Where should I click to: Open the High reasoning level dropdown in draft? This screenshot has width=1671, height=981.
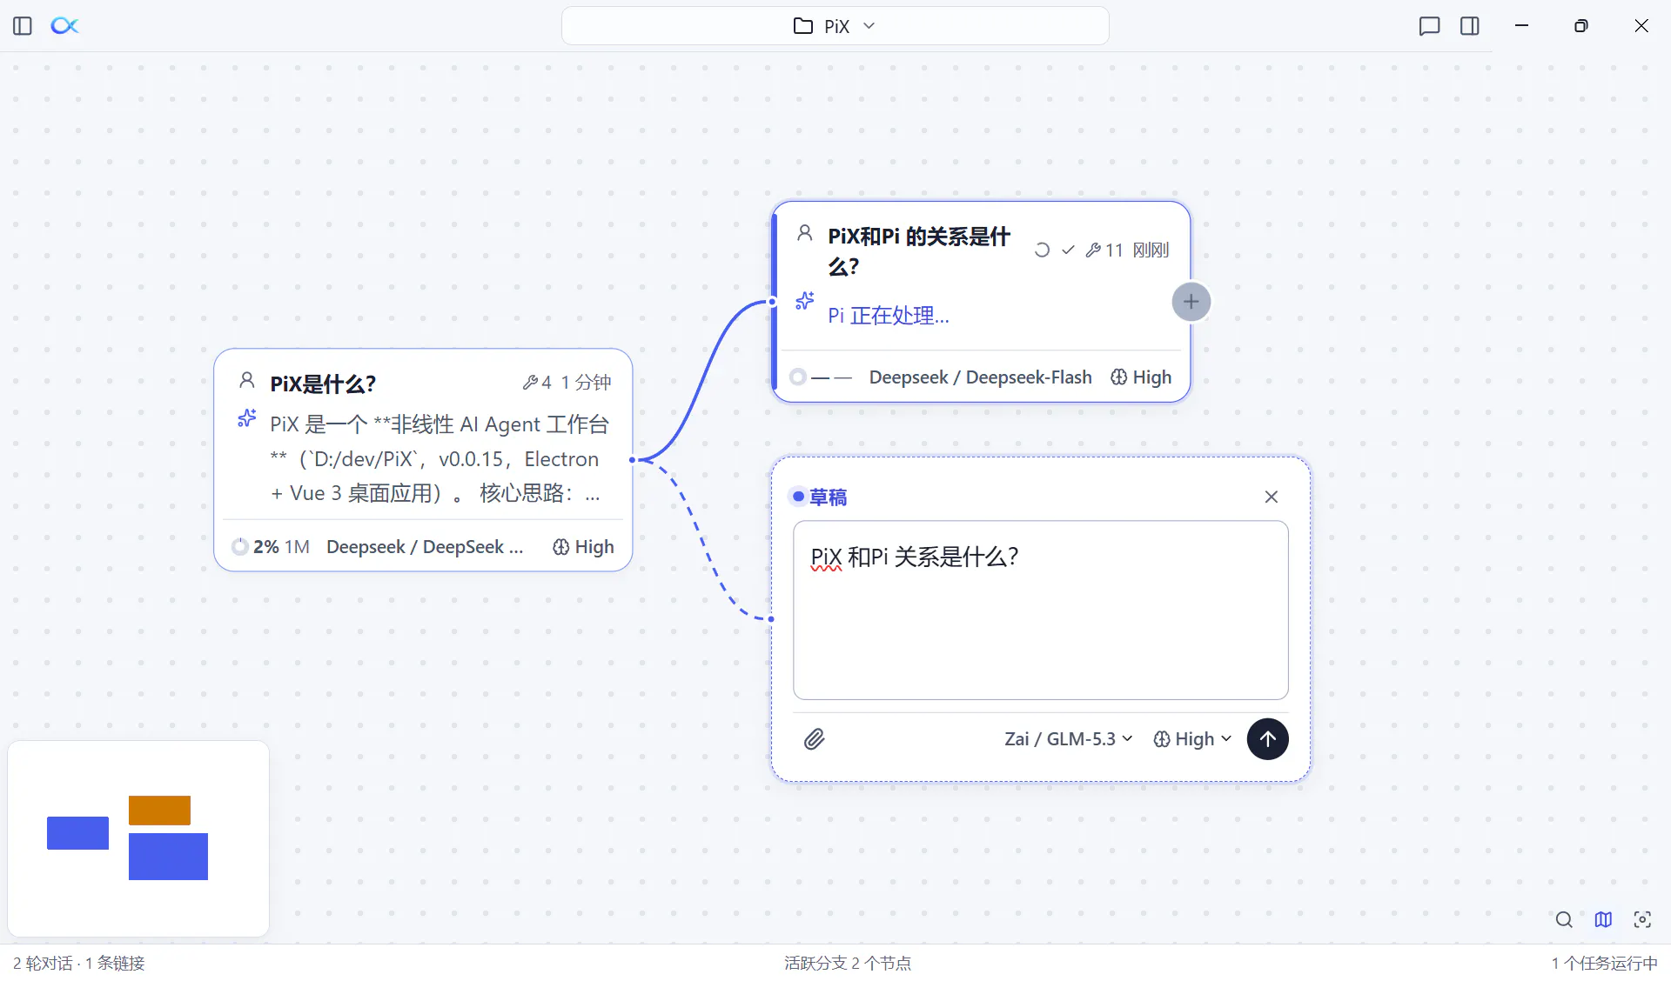(x=1192, y=739)
